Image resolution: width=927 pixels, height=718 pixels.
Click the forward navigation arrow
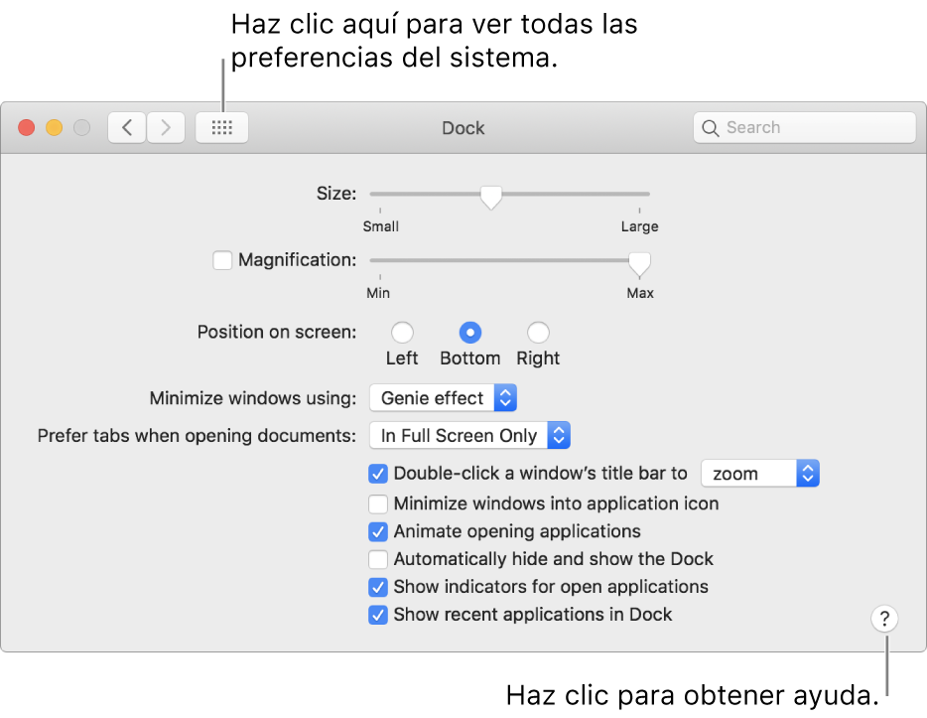point(165,127)
